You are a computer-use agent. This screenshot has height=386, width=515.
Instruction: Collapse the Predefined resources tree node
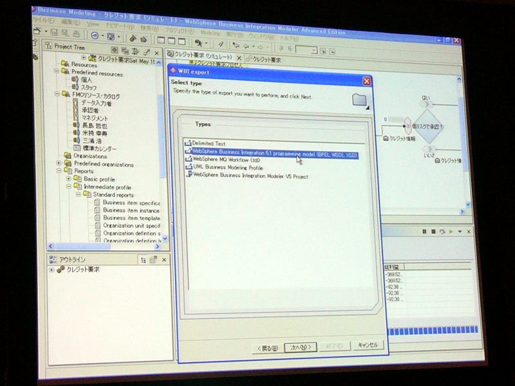coord(57,71)
